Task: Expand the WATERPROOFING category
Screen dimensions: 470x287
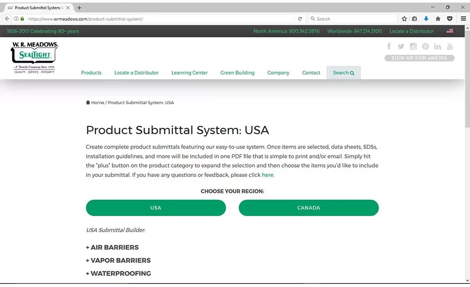Action: (x=119, y=273)
